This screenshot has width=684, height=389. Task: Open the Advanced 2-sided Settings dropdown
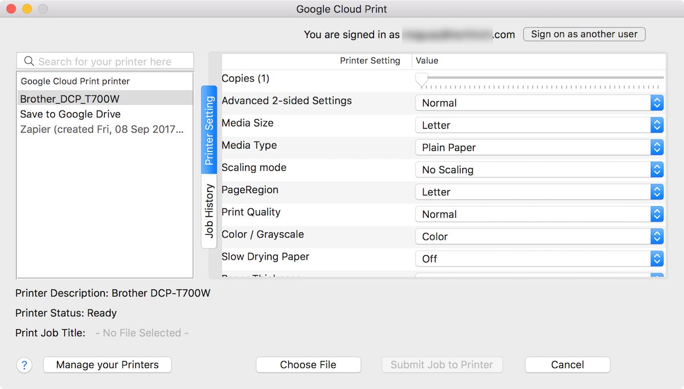[539, 103]
